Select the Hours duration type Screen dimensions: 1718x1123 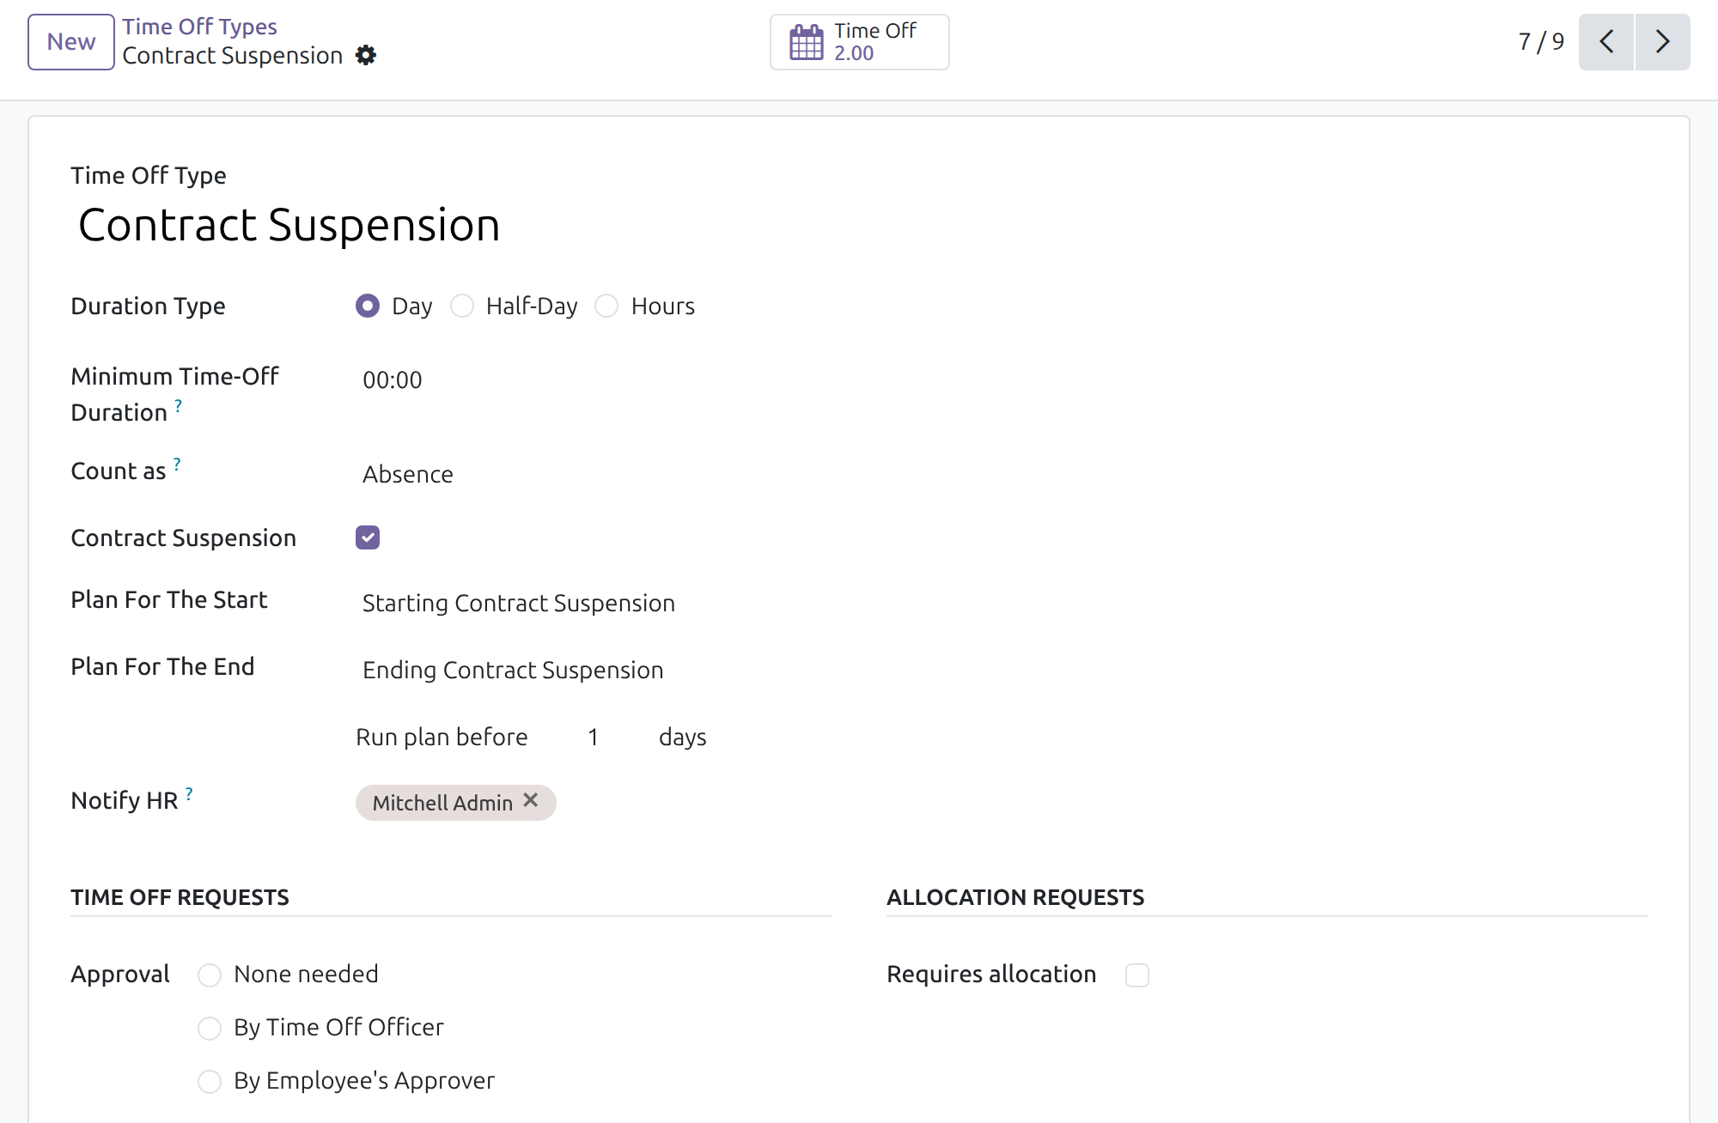pos(606,306)
